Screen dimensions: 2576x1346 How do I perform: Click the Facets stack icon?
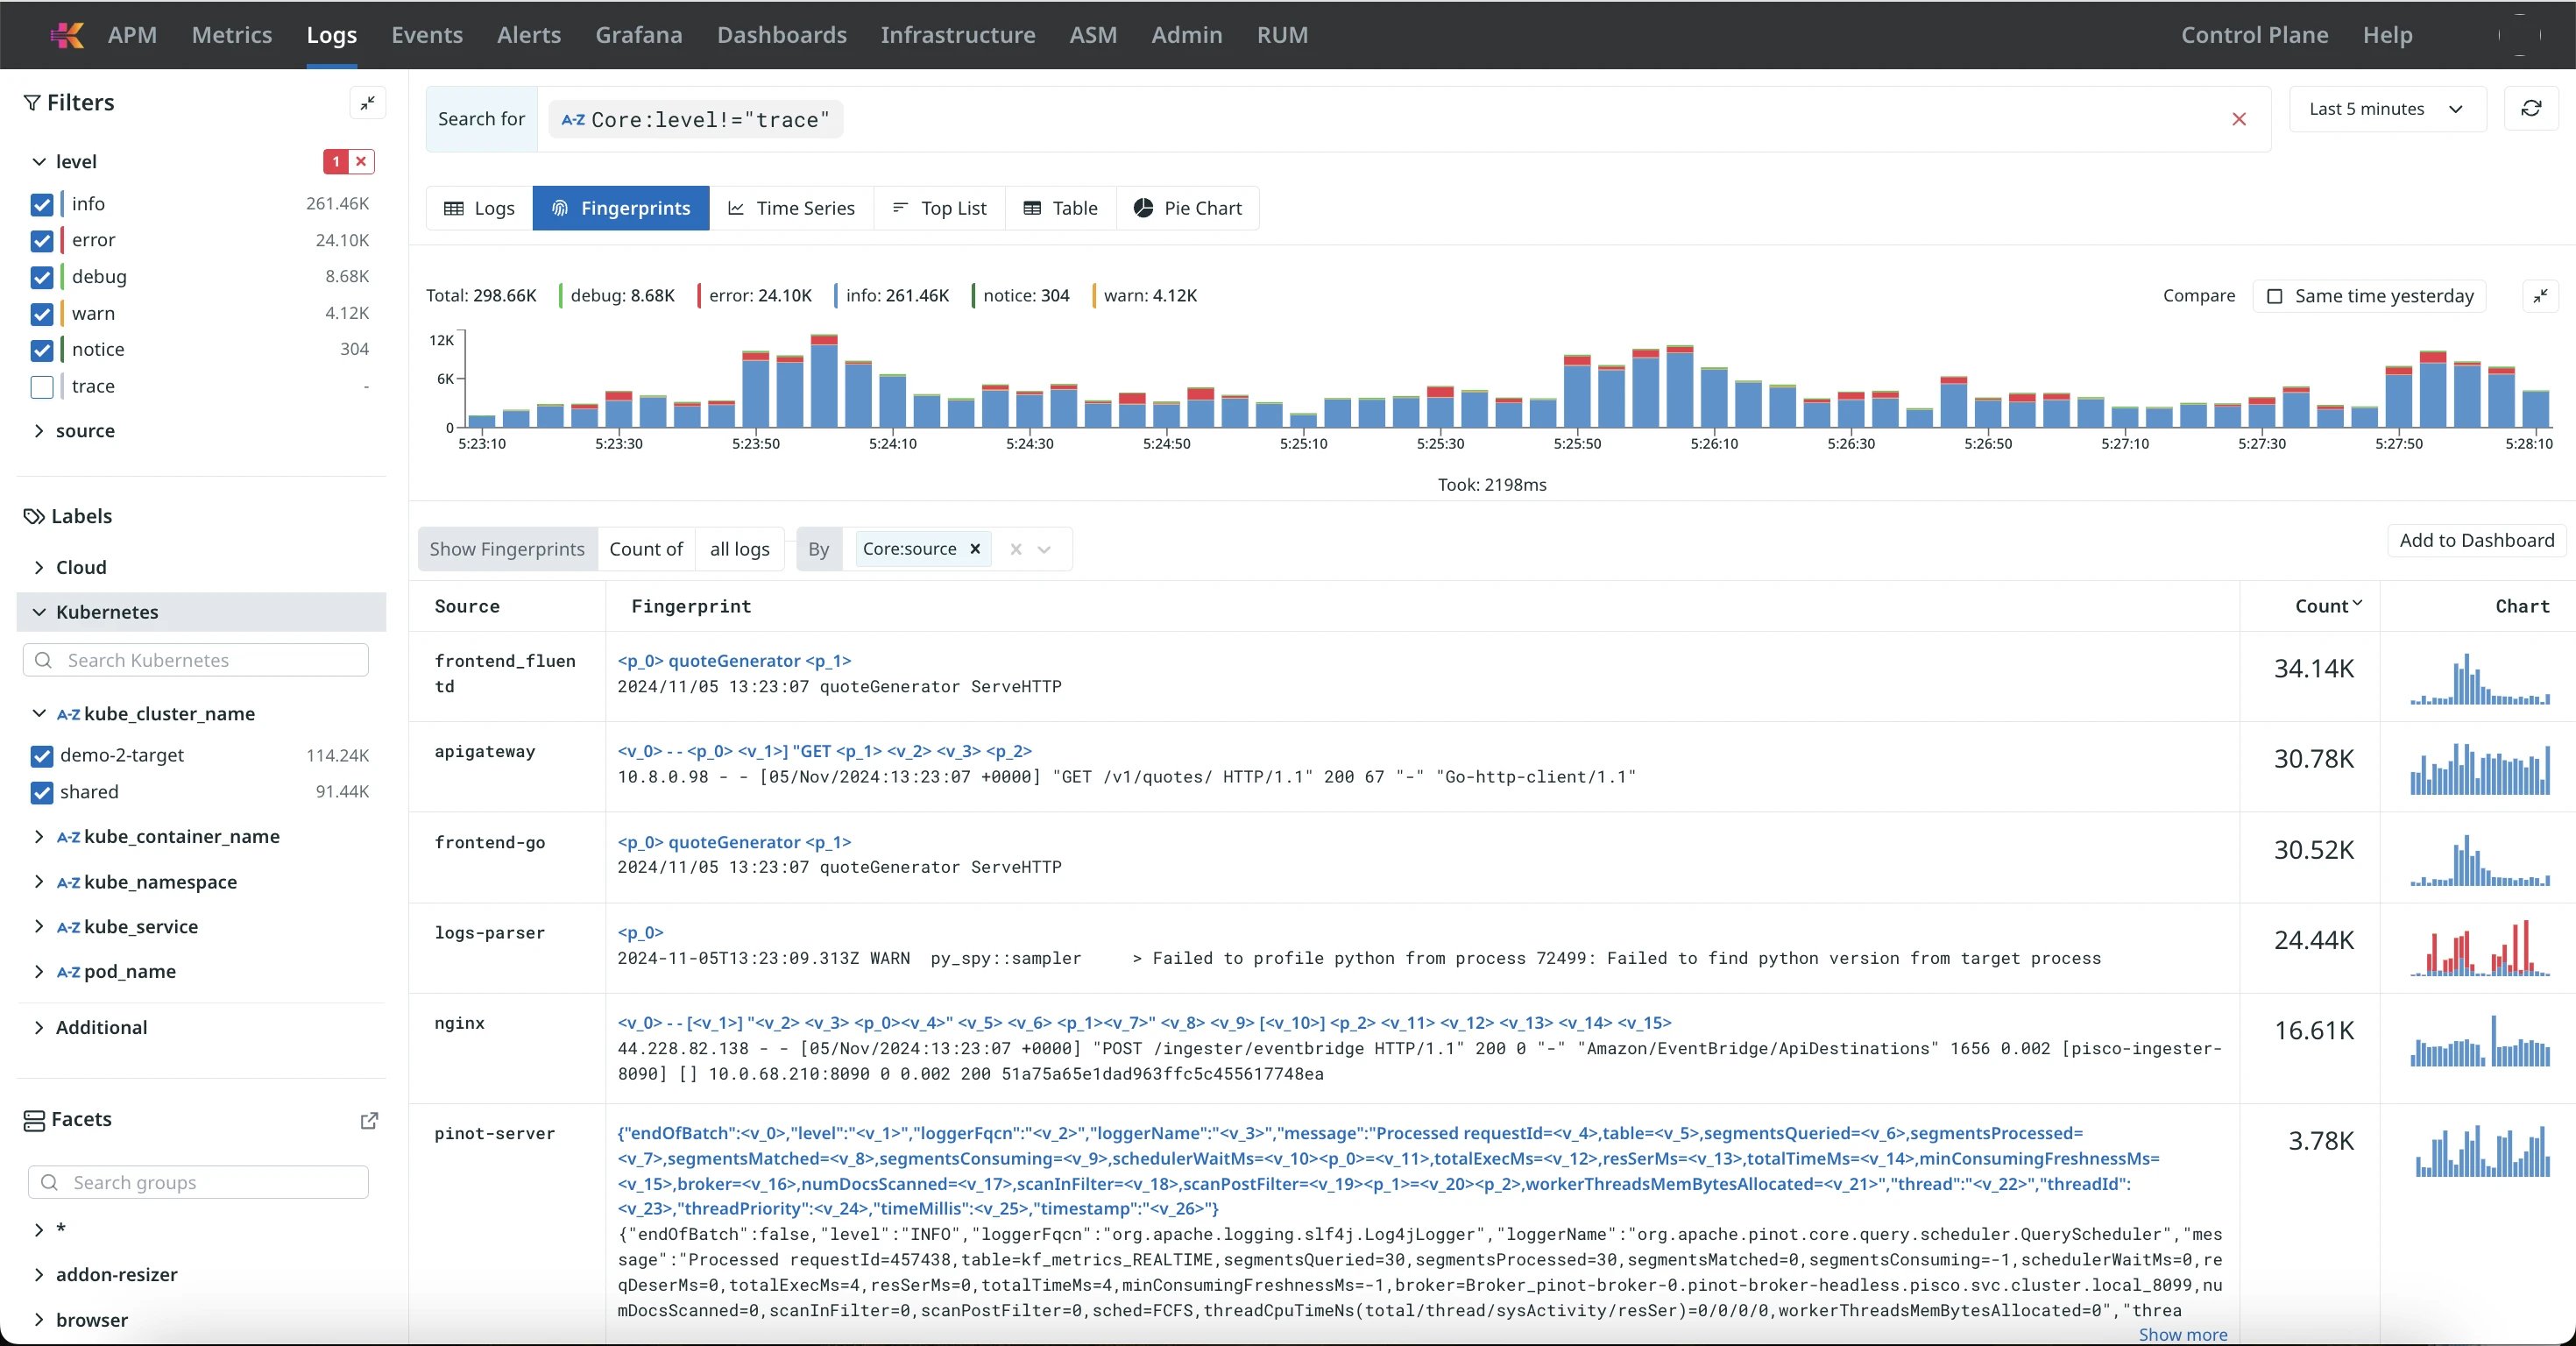34,1120
